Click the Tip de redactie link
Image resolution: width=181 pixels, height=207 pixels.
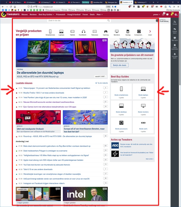[x=102, y=83]
